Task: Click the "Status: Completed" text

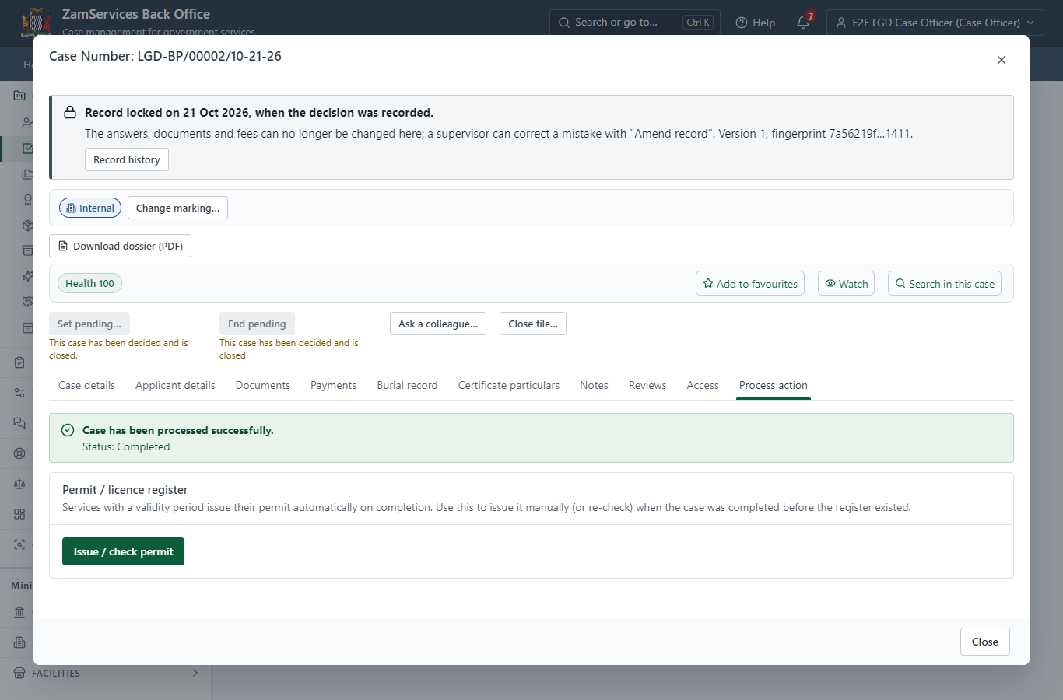Action: (x=126, y=446)
